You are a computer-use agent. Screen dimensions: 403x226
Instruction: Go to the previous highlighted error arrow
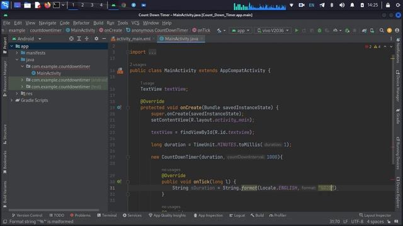385,46
